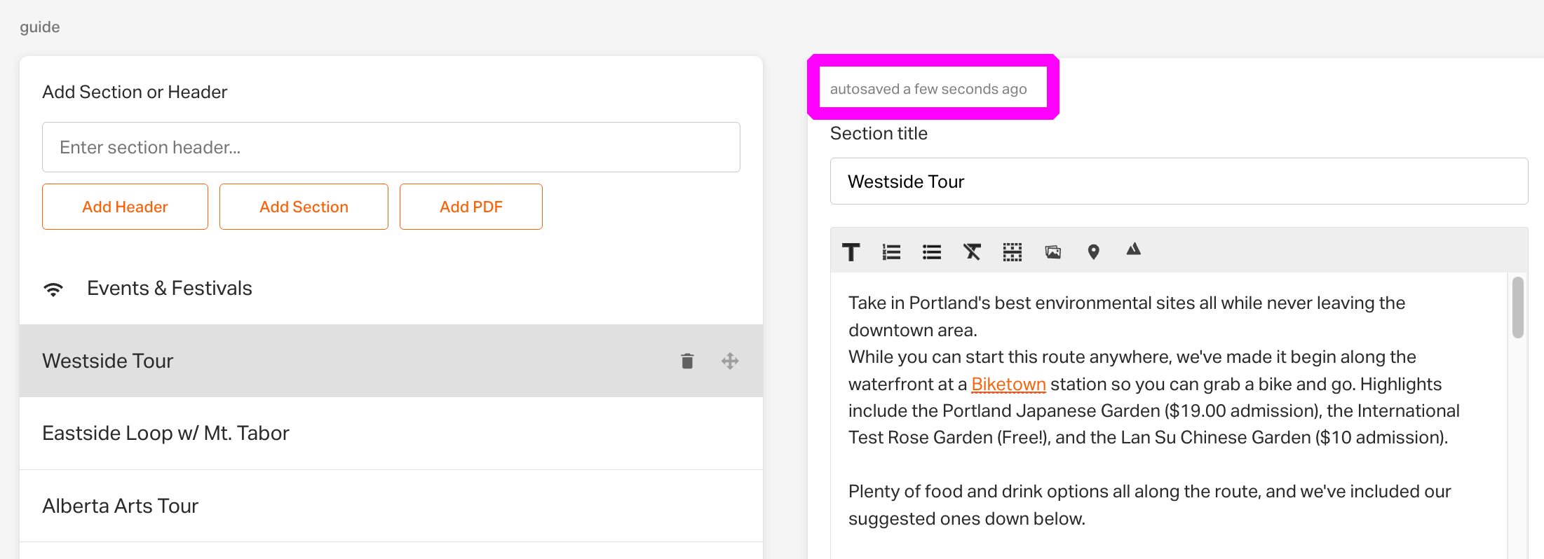Click the autosaved status text
Image resolution: width=1544 pixels, height=559 pixels.
pyautogui.click(x=928, y=89)
